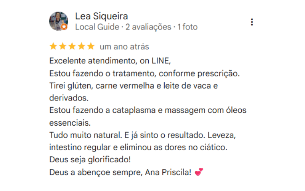Click the pink hearts emoji
The width and height of the screenshot is (305, 191).
coord(199,172)
